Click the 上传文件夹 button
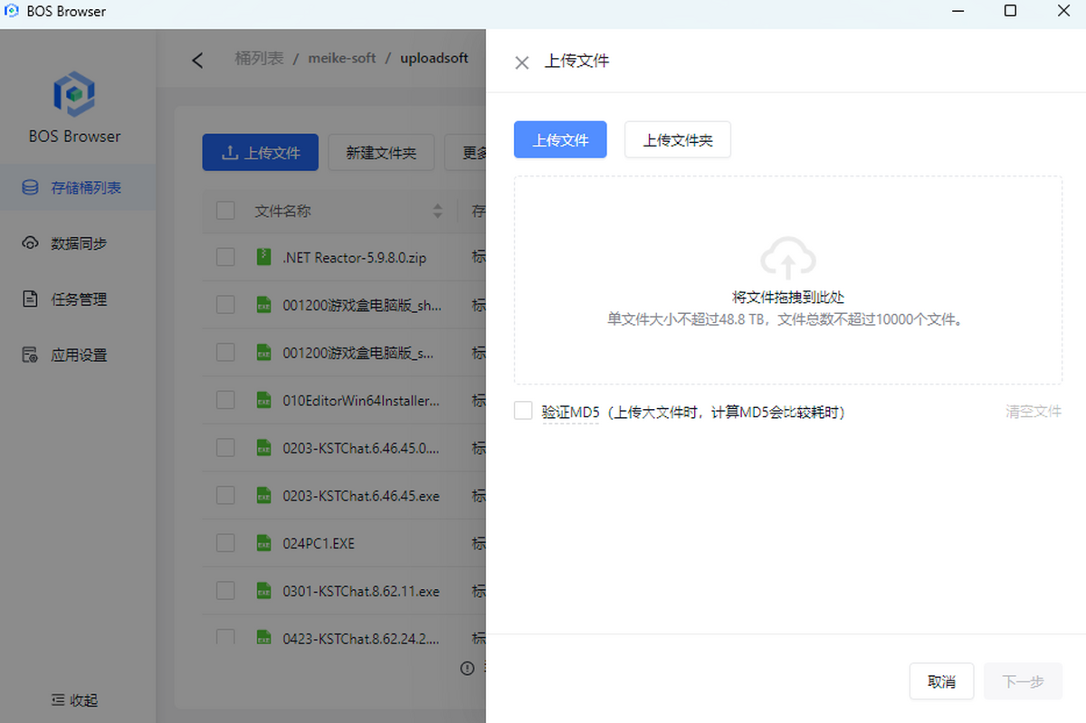 tap(677, 140)
